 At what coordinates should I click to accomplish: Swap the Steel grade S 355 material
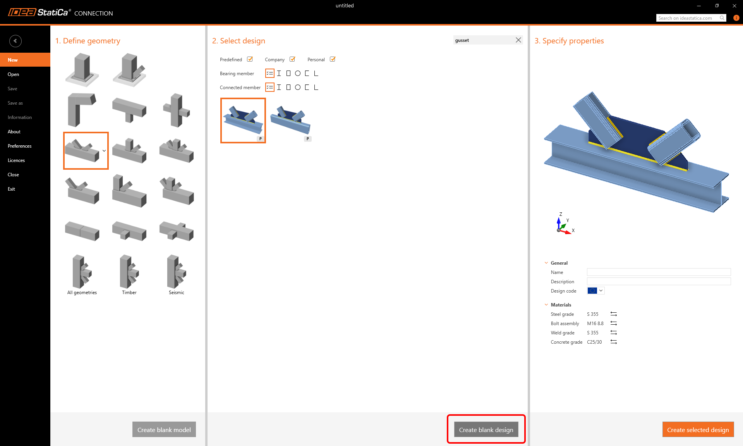(x=614, y=314)
